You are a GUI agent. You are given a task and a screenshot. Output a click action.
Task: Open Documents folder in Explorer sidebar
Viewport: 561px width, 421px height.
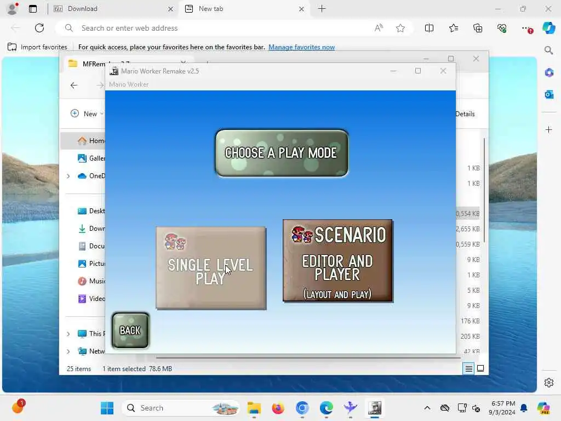coord(91,246)
